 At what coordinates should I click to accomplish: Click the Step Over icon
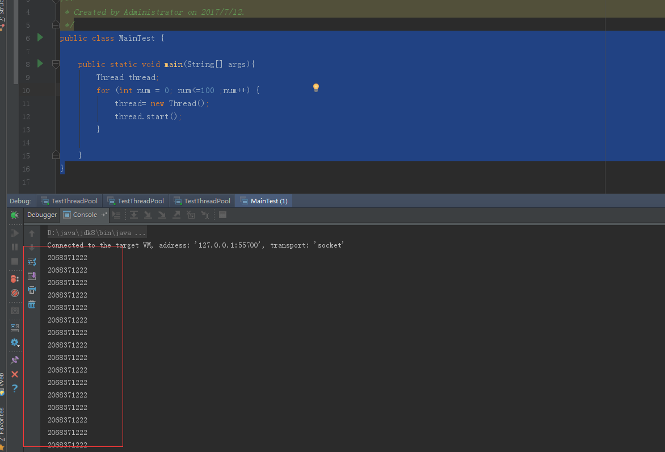pos(133,215)
